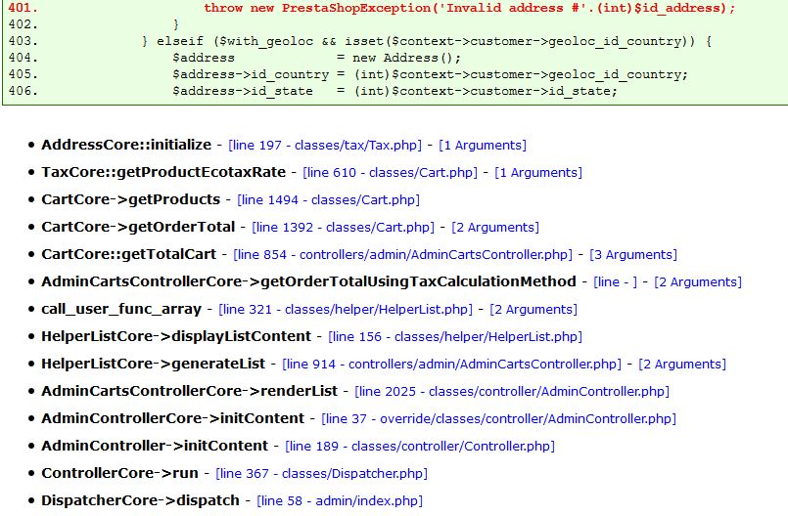Expand 3 Arguments for CartCore::getTotalCart
Viewport: 788px width, 516px height.
pyautogui.click(x=633, y=255)
